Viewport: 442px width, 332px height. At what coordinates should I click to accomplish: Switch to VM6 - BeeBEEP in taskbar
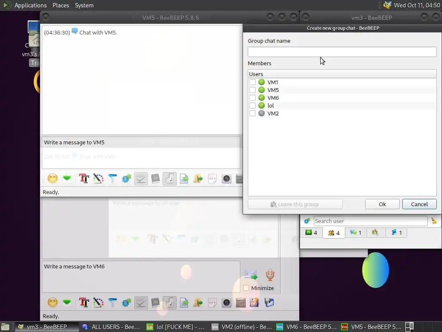click(x=306, y=327)
